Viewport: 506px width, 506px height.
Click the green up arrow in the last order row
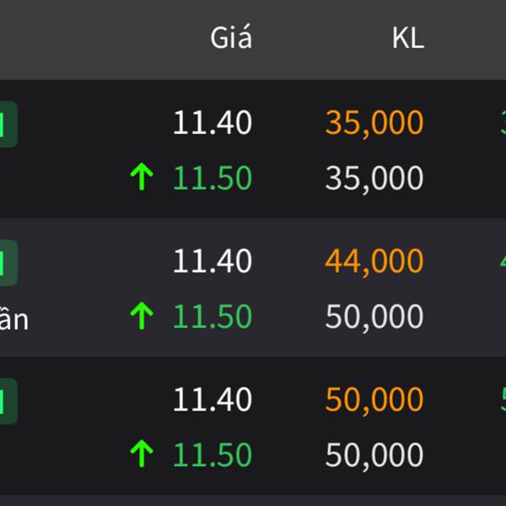142,454
